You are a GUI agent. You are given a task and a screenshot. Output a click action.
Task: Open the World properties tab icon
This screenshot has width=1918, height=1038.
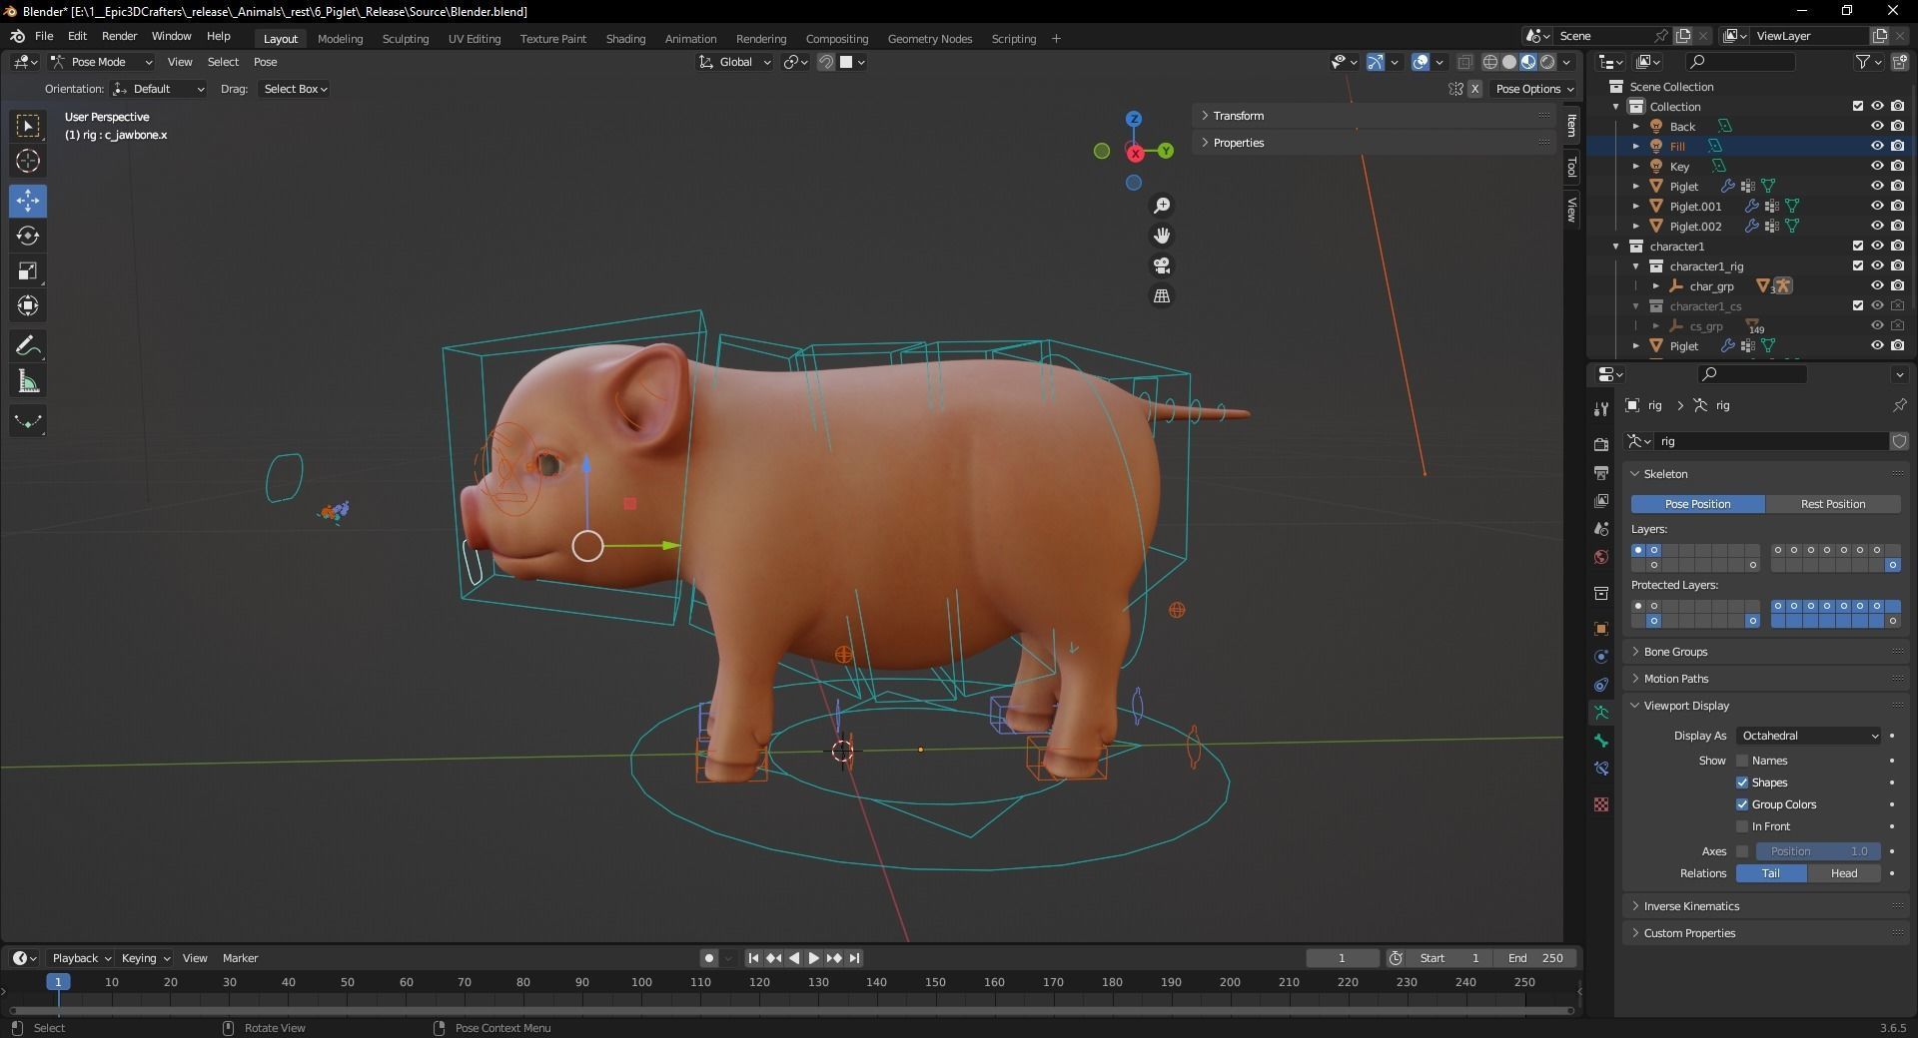coord(1601,557)
